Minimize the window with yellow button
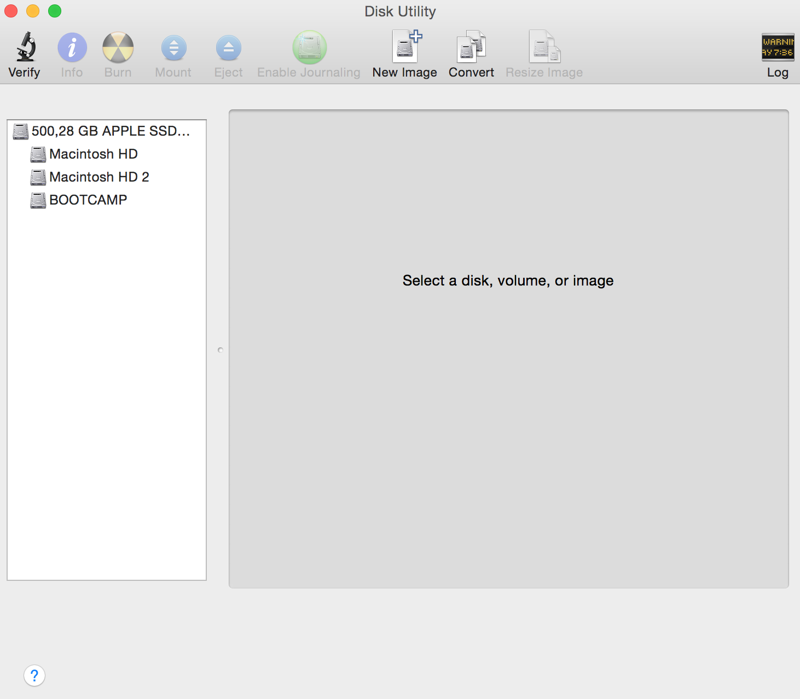 pos(33,11)
